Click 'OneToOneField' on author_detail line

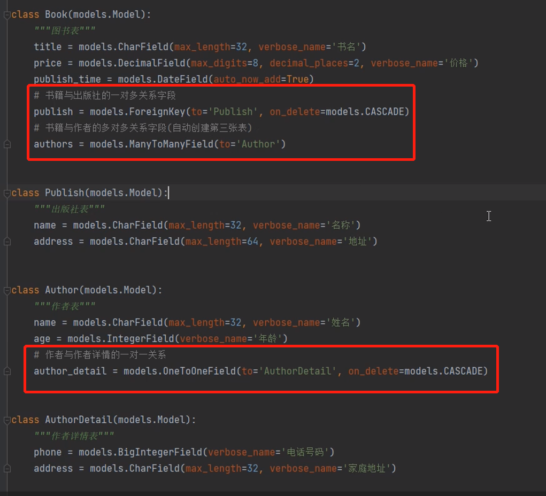199,371
